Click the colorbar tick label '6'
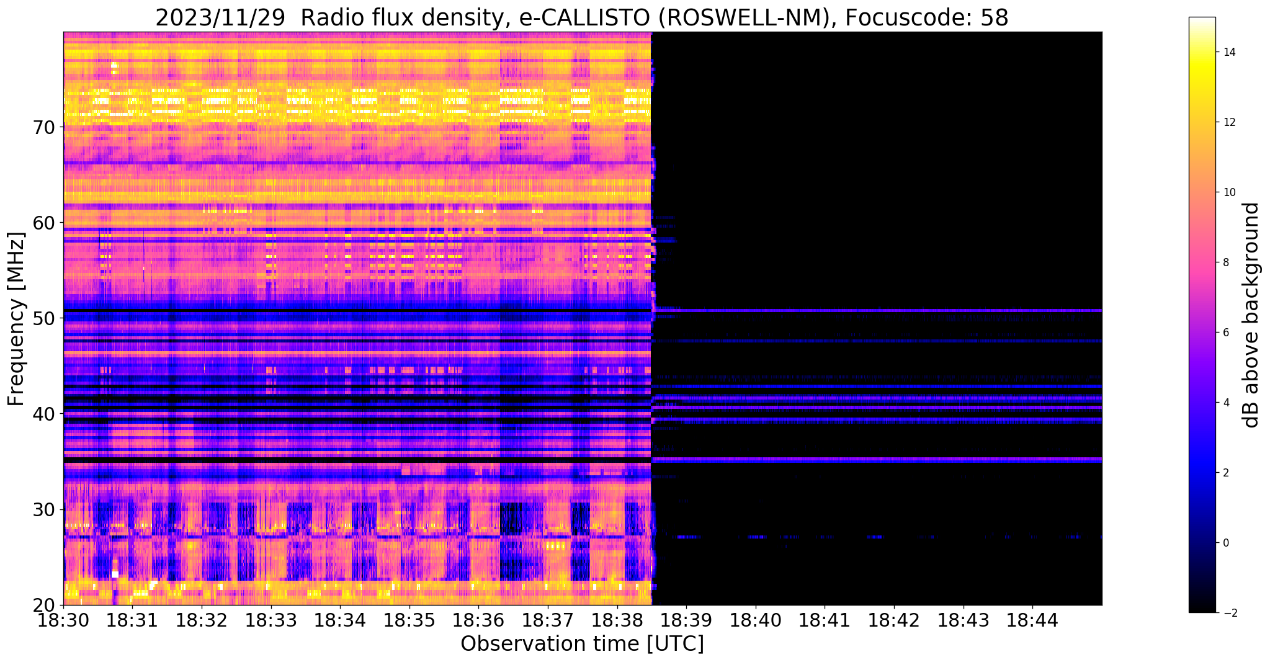Screen dimensions: 1270x662 tap(1225, 333)
